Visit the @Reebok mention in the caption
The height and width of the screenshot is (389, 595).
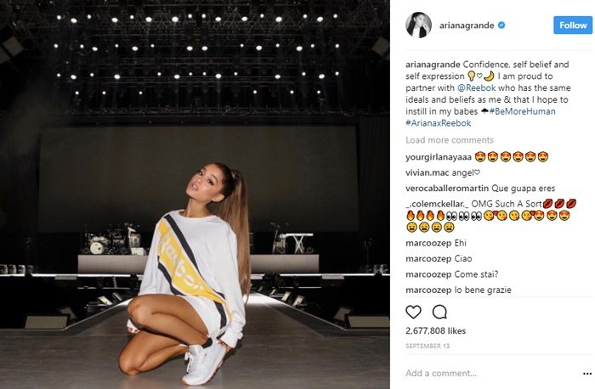(x=477, y=87)
